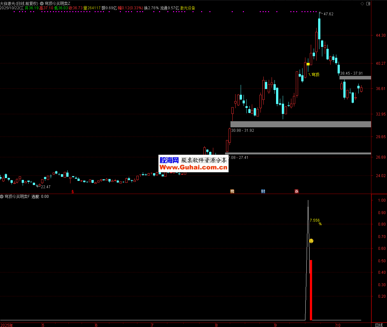The height and width of the screenshot is (327, 387).
Task: Click the 日线 period button at bottom-right
Action: (379, 325)
